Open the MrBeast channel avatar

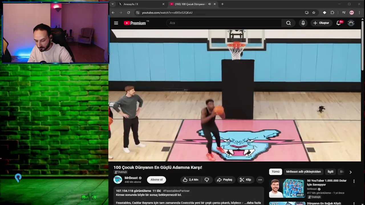click(118, 180)
